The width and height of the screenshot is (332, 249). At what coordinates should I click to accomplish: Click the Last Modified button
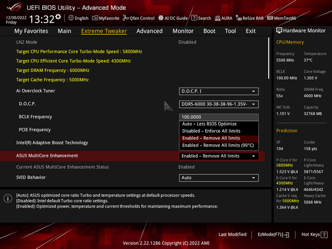point(232,235)
